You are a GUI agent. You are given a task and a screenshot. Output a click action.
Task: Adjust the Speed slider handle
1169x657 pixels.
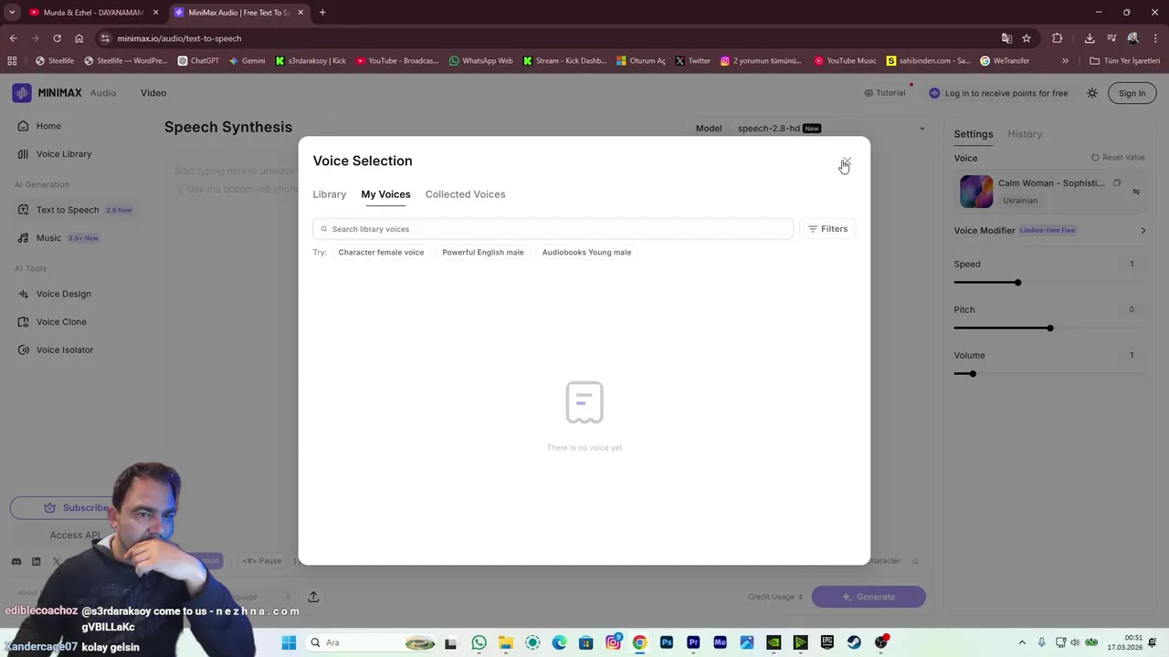pos(1017,283)
